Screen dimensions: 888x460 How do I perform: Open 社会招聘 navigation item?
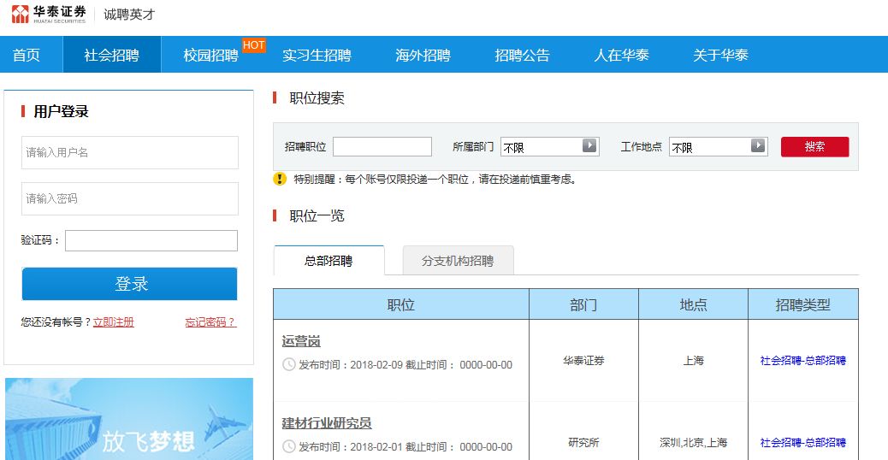pos(111,55)
